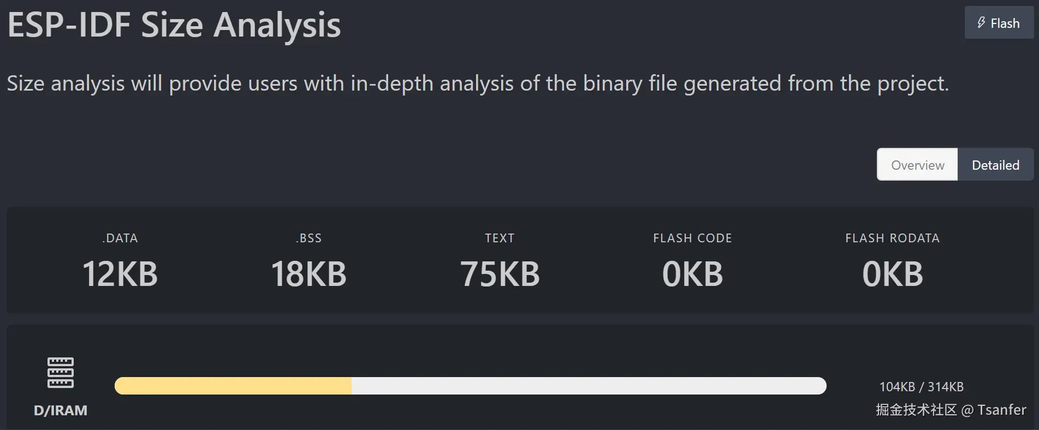Click the FLASH RODATA 0KB value
The width and height of the screenshot is (1039, 430).
892,273
